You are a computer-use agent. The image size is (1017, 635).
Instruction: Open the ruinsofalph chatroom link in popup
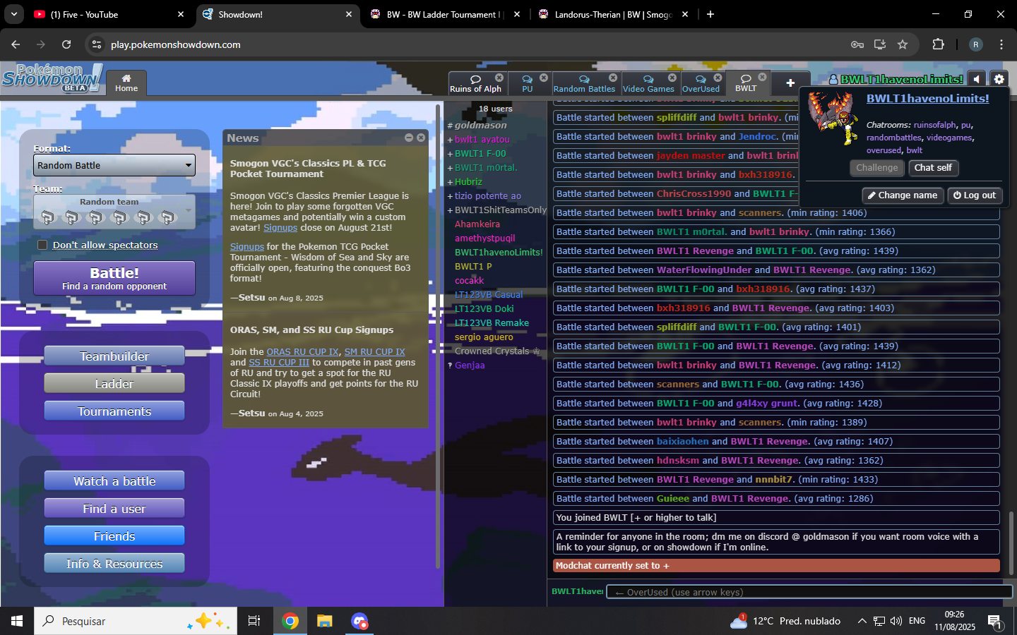(934, 125)
